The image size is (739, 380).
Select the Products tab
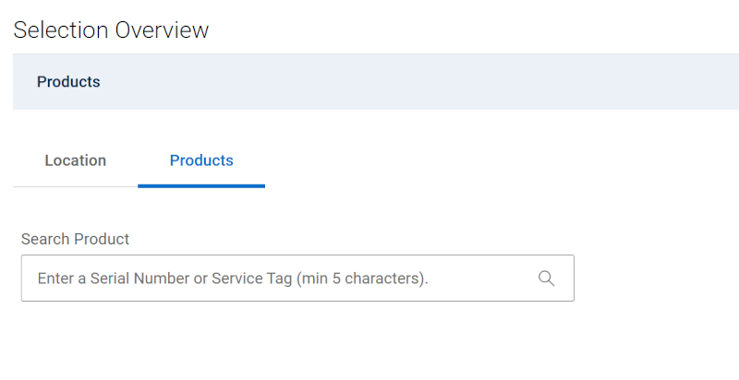[201, 160]
